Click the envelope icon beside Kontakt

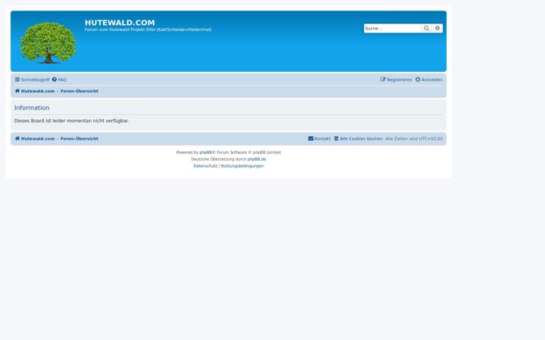click(311, 138)
